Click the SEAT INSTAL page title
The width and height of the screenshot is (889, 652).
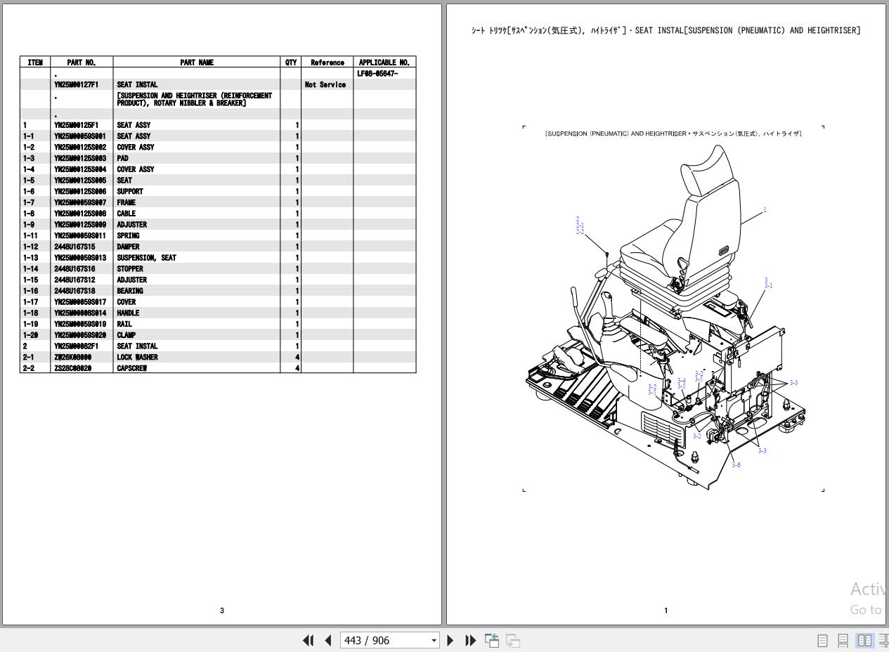[x=666, y=30]
